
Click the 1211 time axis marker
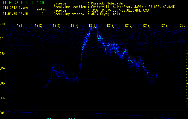tap(21, 26)
